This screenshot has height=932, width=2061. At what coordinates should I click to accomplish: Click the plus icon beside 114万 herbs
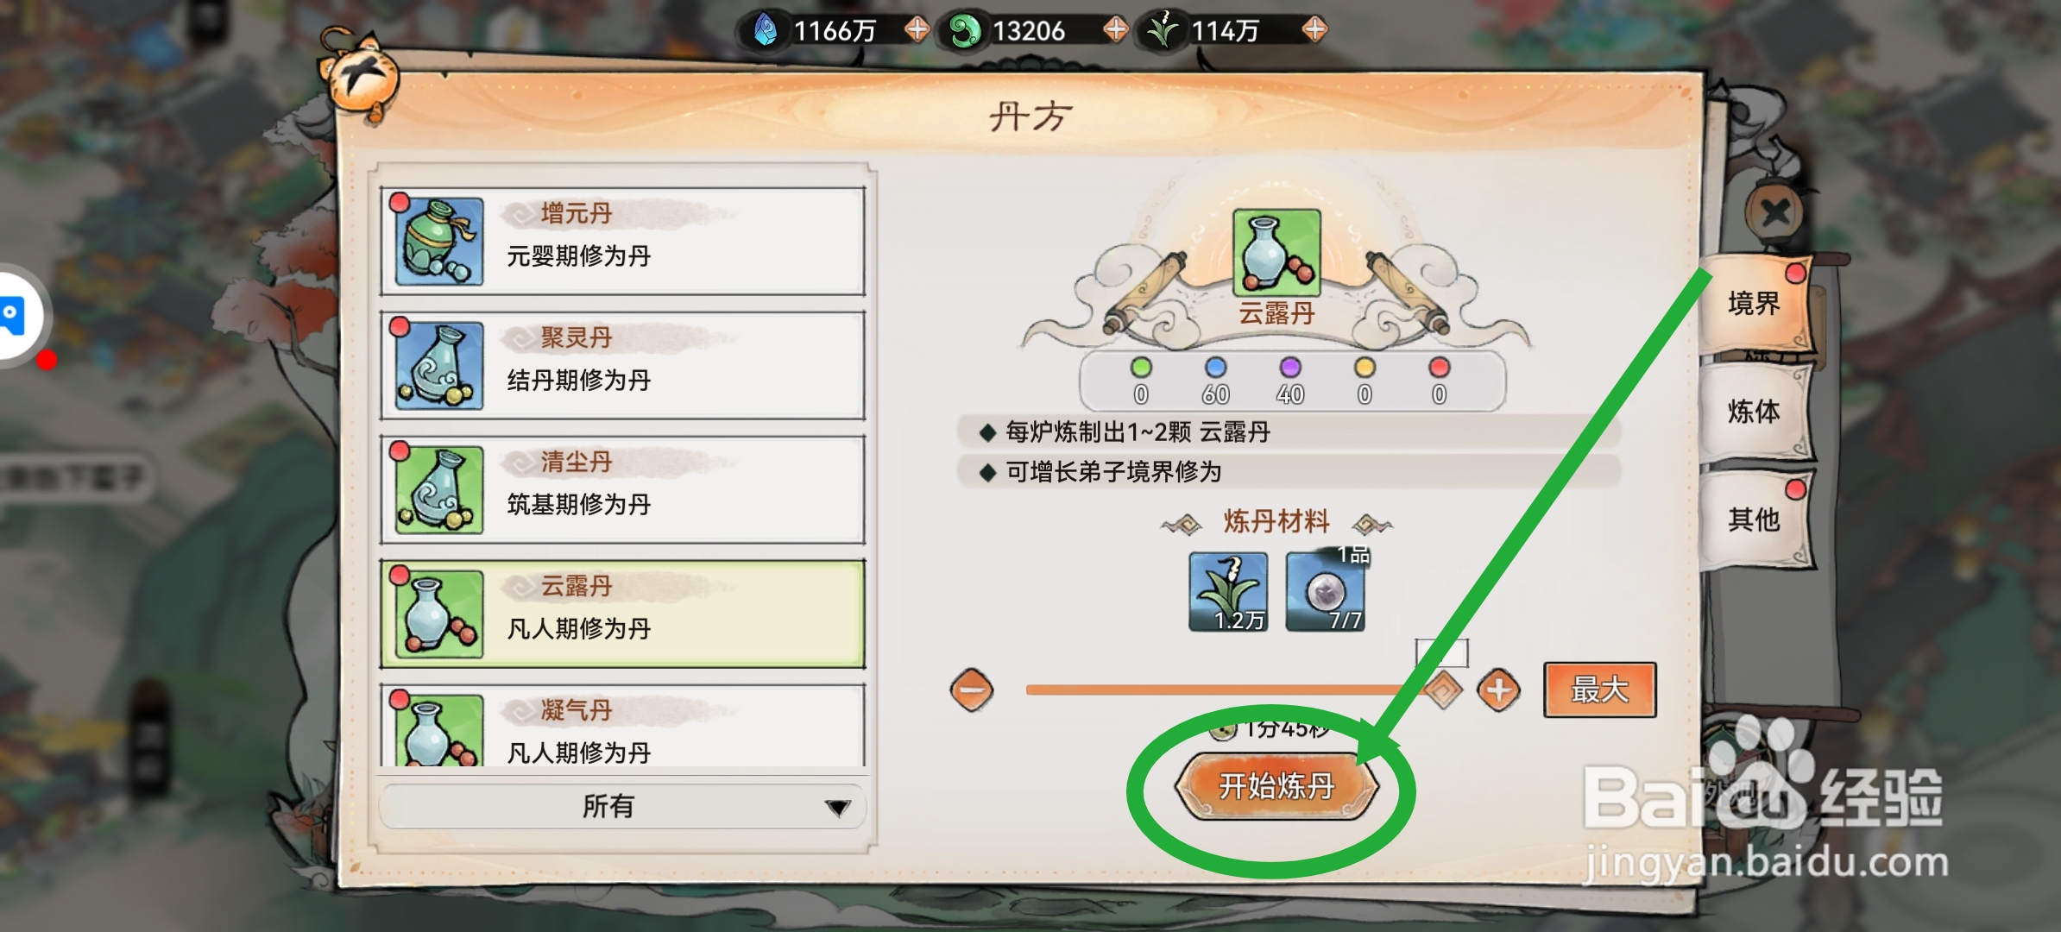[1314, 30]
